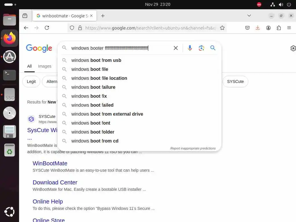This screenshot has height=222, width=296.
Task: Go to Google home via logo
Action: pos(39,48)
